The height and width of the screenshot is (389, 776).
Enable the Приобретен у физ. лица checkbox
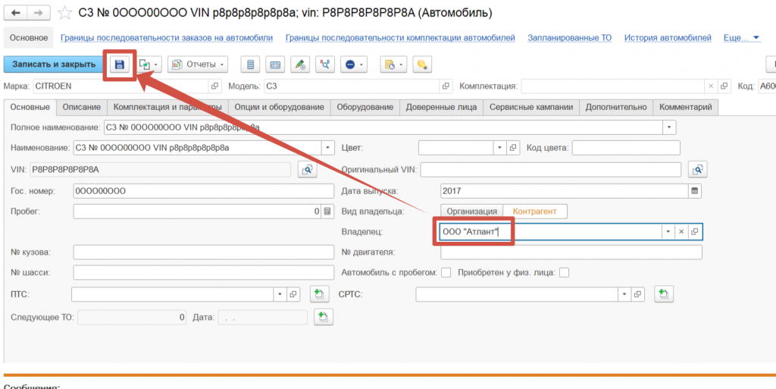tap(564, 272)
